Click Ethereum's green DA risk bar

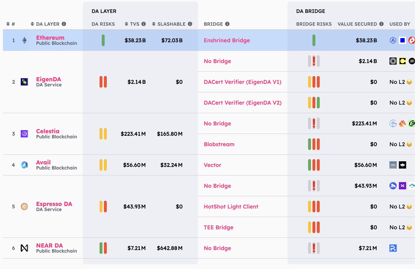pyautogui.click(x=103, y=40)
